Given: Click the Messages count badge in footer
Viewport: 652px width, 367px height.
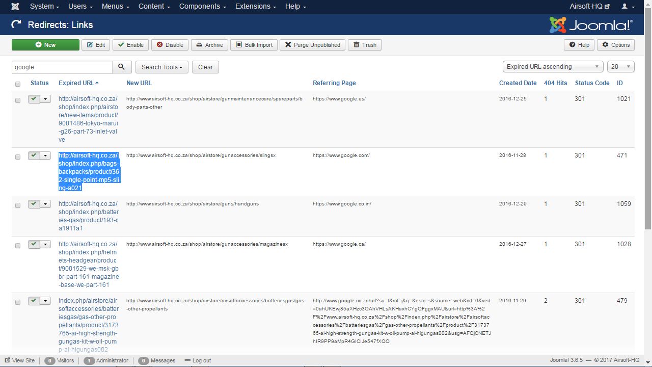Looking at the screenshot, I should (x=143, y=360).
